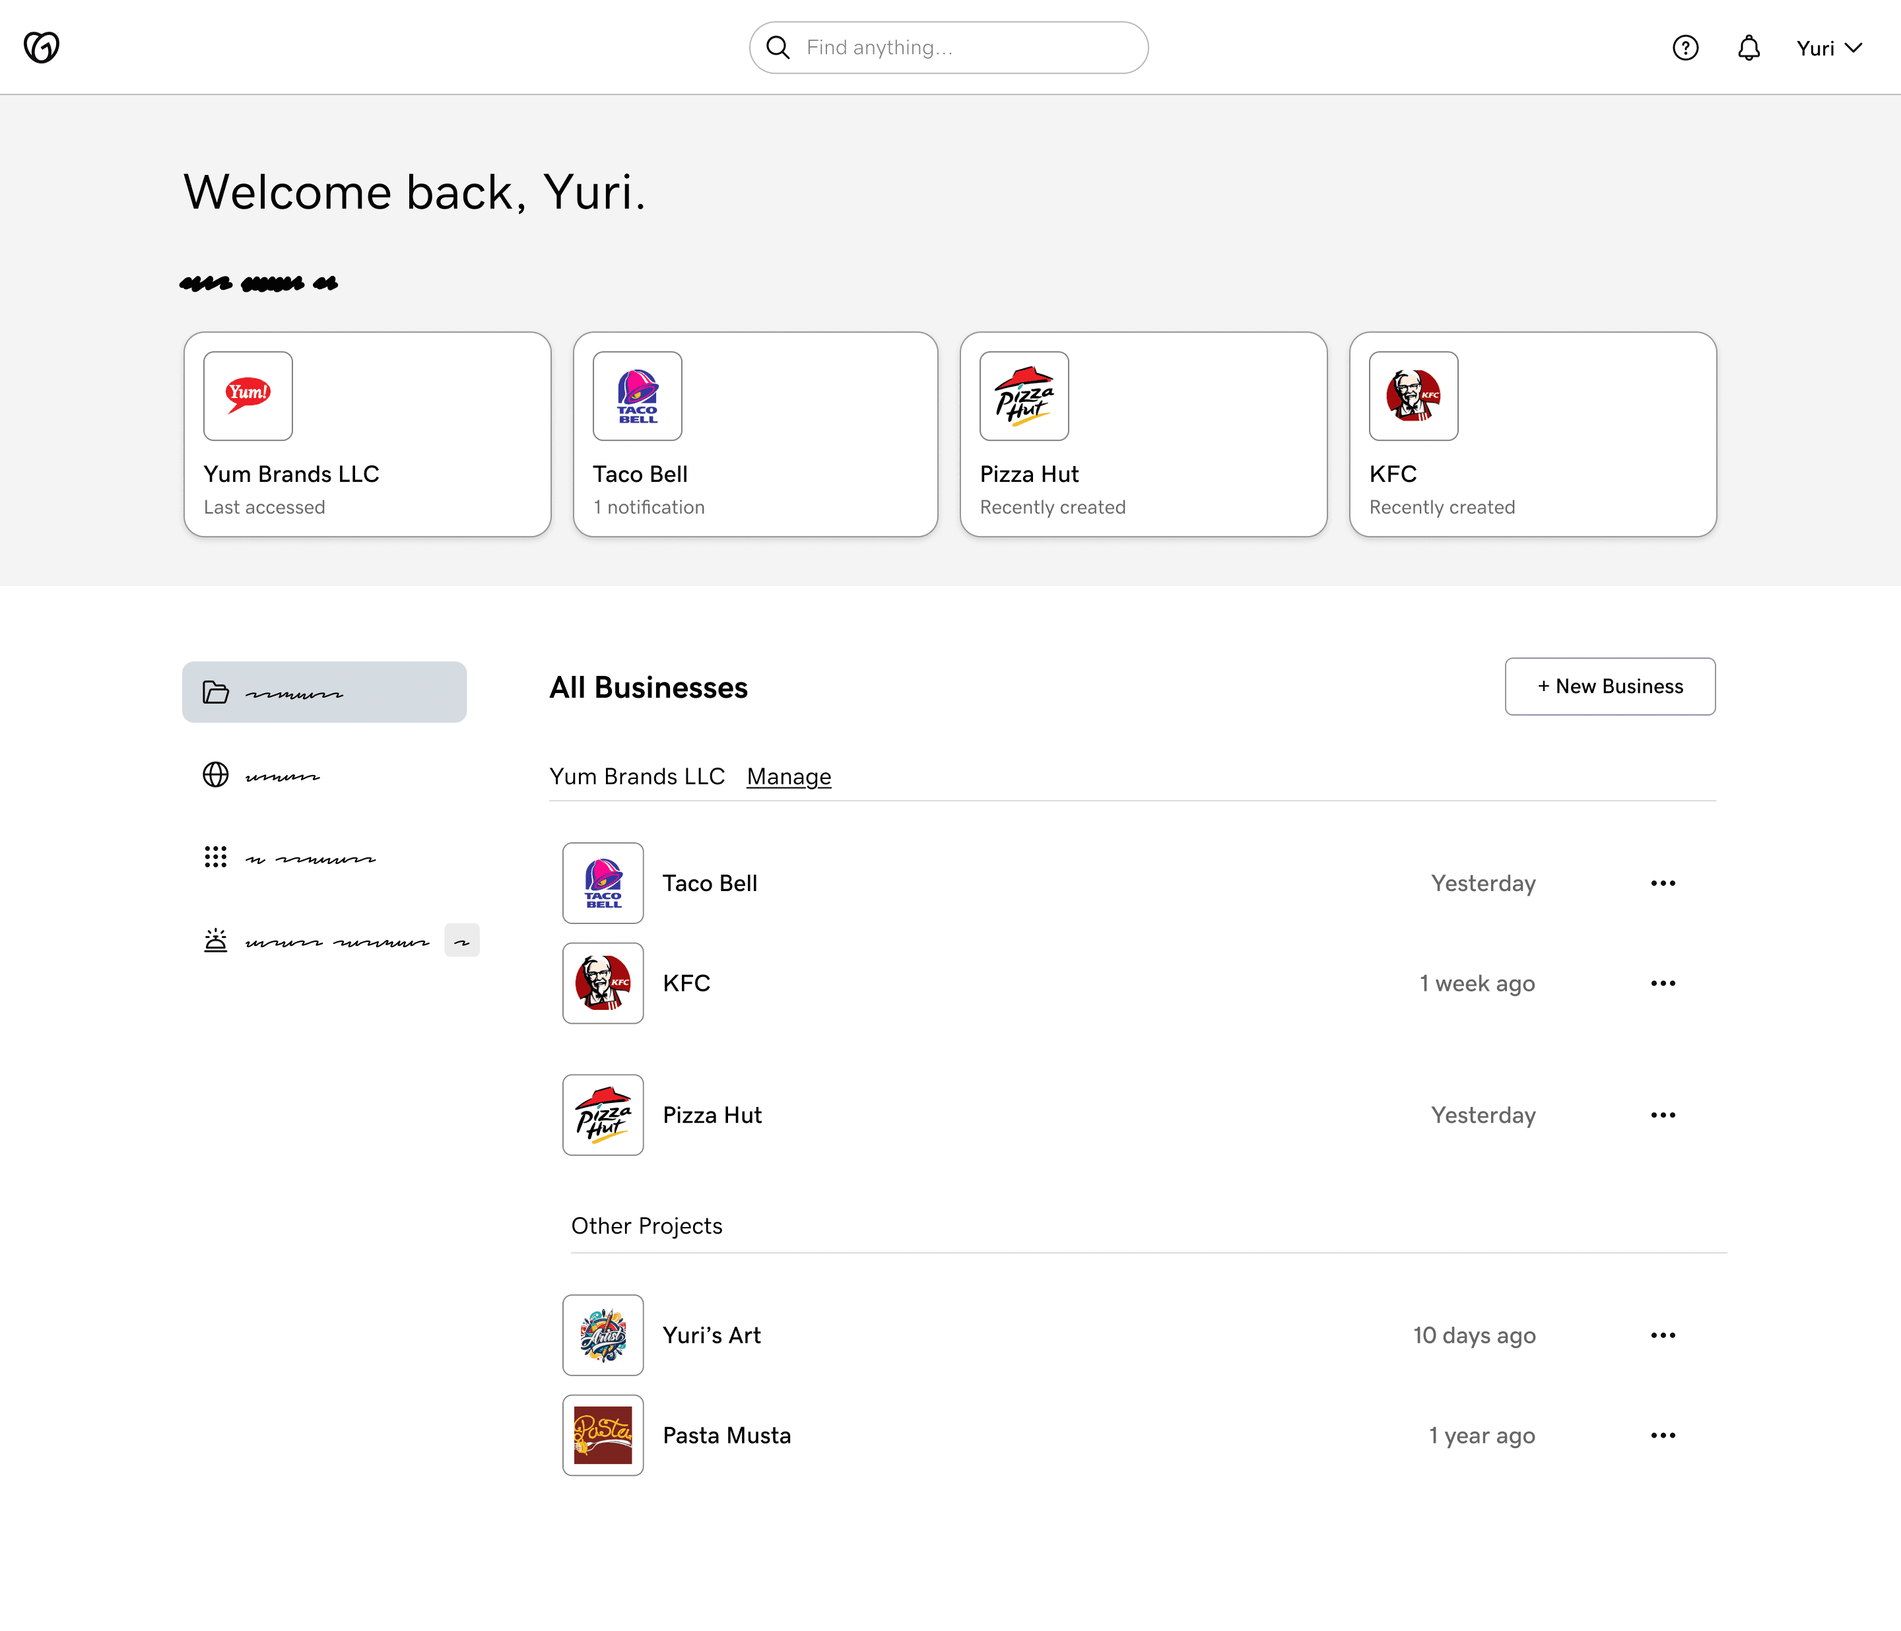
Task: Open Pasta Musta row options menu
Action: pyautogui.click(x=1663, y=1436)
